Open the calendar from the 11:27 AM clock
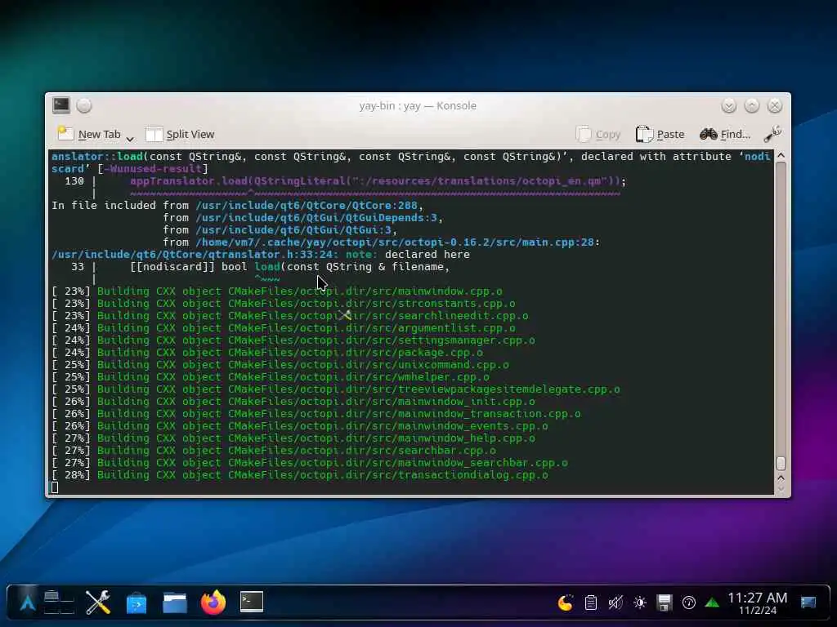This screenshot has width=837, height=627. (758, 603)
